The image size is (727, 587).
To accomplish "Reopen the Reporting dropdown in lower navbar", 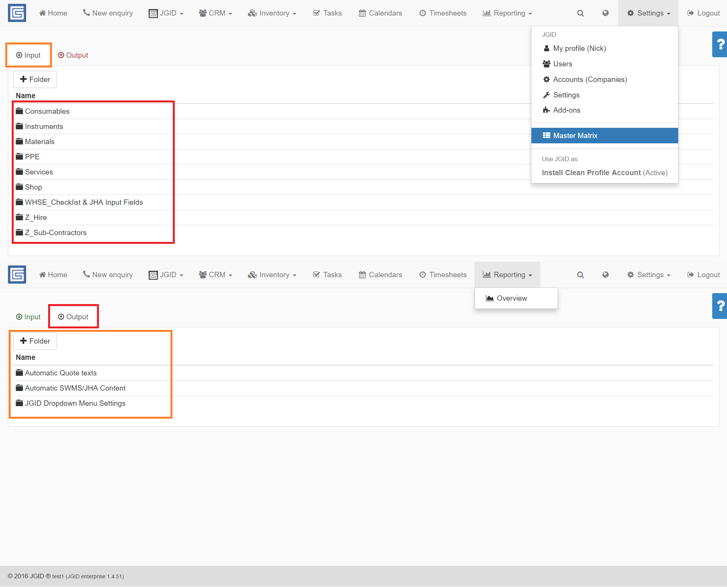I will click(x=508, y=275).
